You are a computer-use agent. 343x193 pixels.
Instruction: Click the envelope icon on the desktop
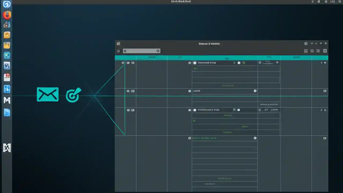[x=47, y=94]
